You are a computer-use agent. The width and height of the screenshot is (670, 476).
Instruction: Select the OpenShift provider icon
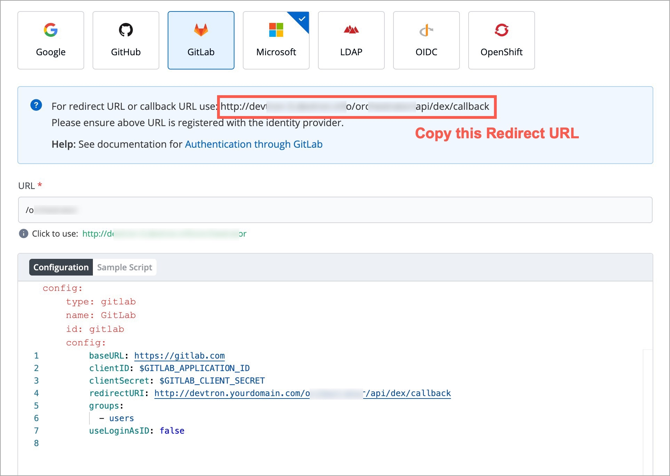pyautogui.click(x=501, y=30)
